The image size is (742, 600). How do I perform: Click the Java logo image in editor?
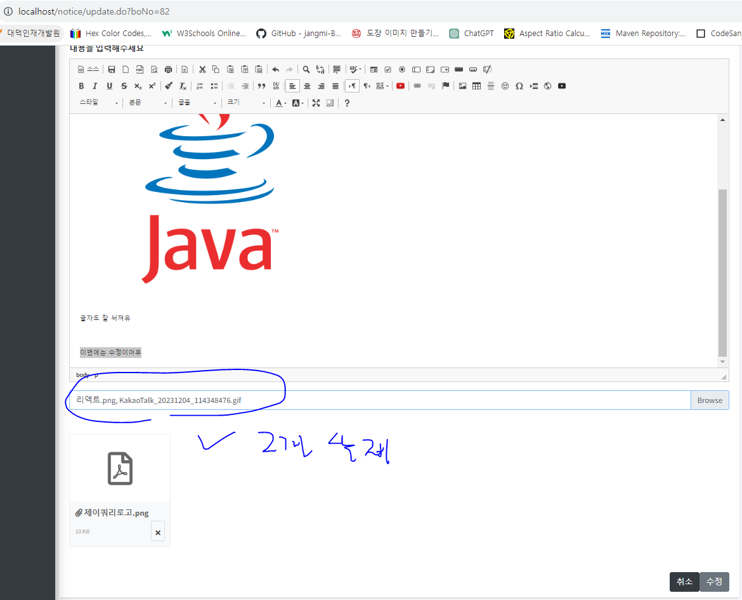(x=210, y=199)
